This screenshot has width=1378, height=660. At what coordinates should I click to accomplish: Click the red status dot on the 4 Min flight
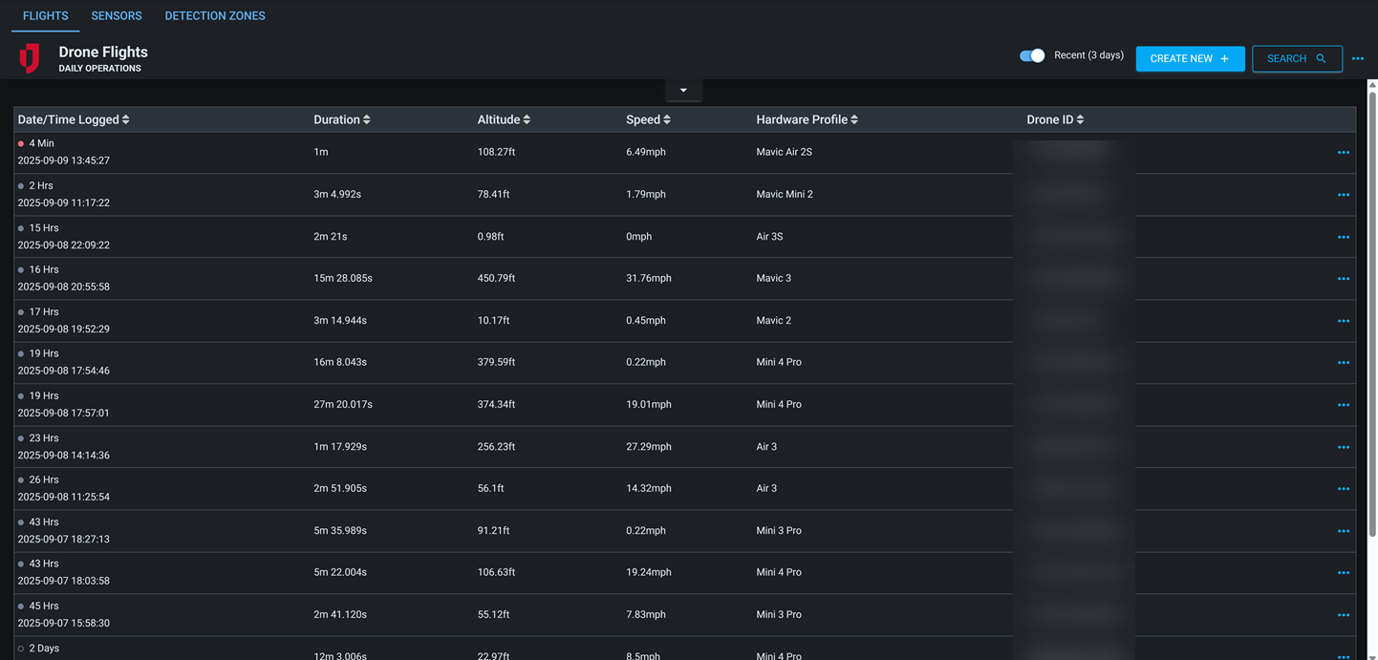(20, 143)
